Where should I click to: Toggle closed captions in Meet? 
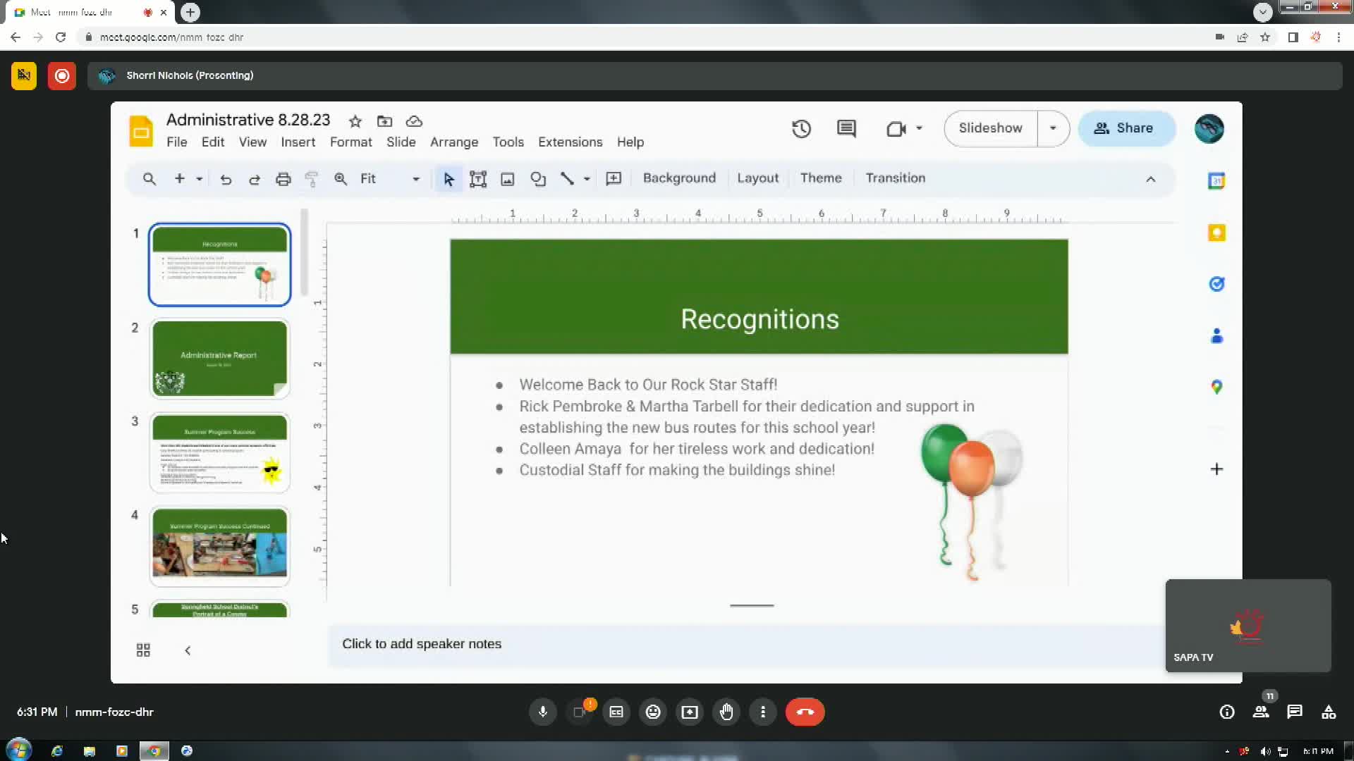click(x=616, y=712)
